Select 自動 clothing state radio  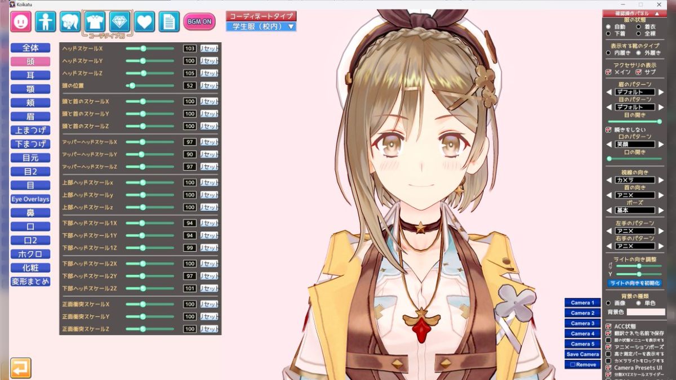(x=608, y=26)
